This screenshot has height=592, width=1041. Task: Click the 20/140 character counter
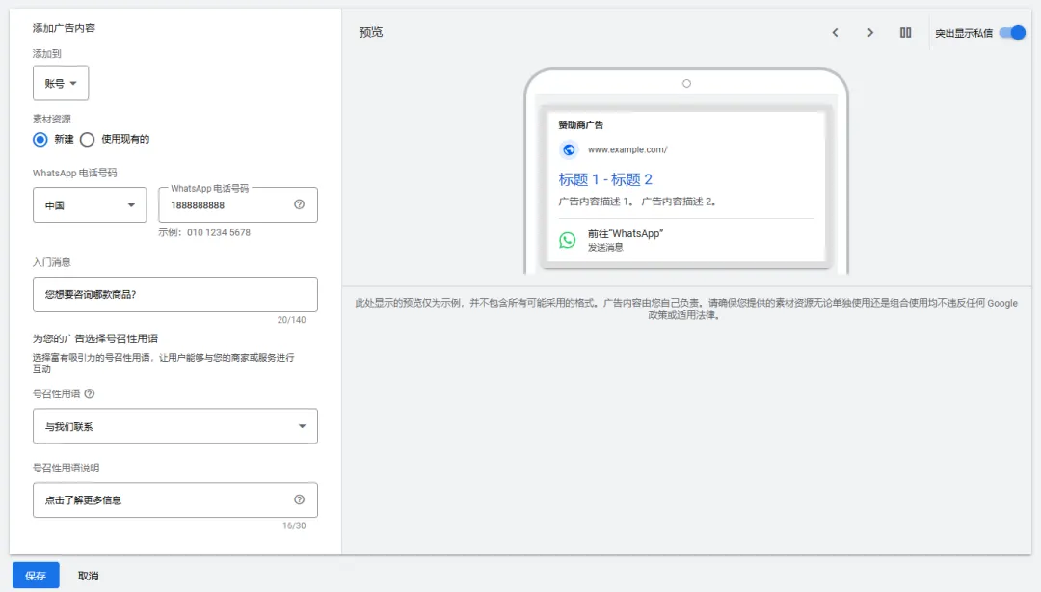(291, 319)
